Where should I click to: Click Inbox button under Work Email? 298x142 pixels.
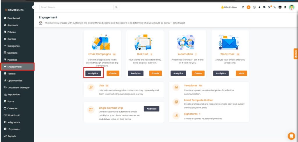[x=241, y=73]
